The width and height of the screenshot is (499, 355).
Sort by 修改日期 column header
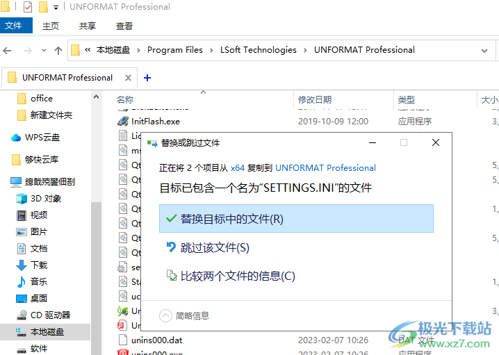(x=315, y=99)
